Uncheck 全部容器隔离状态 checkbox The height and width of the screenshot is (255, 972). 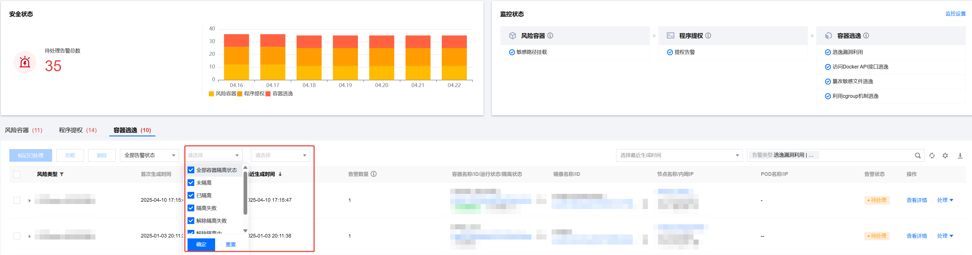191,170
